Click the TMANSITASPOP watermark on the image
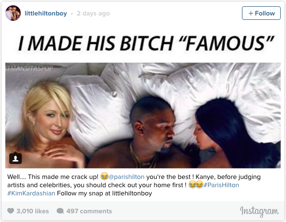 (30, 68)
